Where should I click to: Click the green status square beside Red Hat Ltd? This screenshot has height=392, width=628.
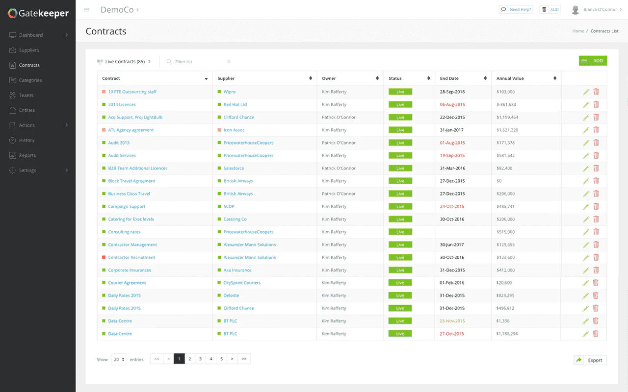pos(219,104)
